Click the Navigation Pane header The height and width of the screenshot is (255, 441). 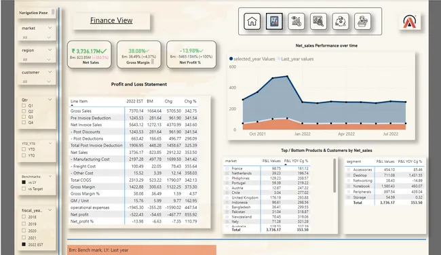coord(33,13)
